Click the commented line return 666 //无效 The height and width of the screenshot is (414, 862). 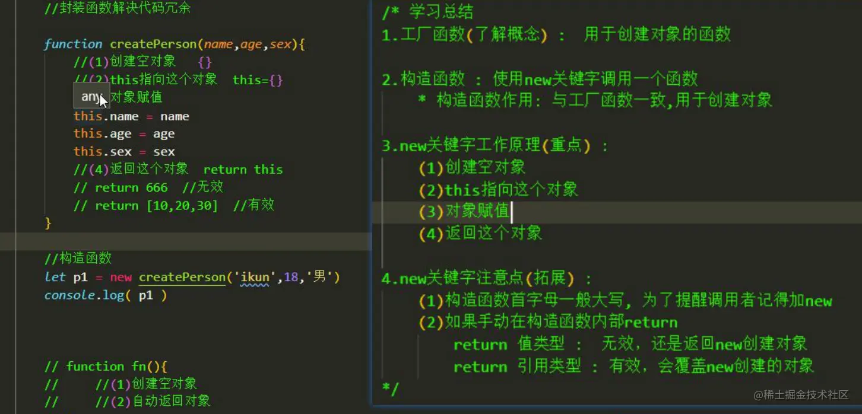pyautogui.click(x=148, y=187)
